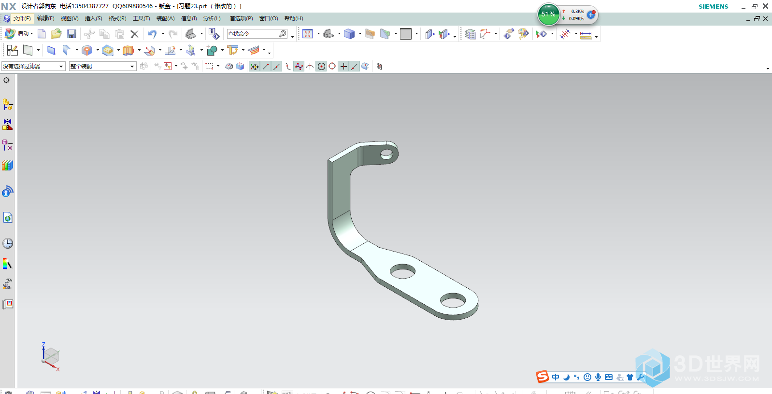772x394 pixels.
Task: Toggle the point on curve snap
Action: tap(355, 67)
